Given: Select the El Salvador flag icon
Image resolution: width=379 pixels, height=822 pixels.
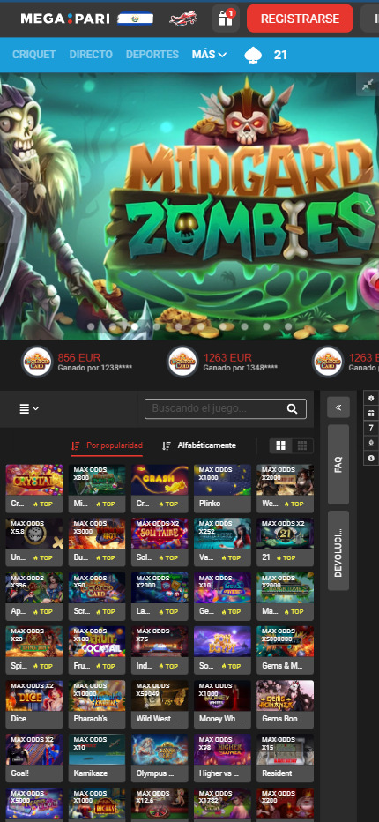Looking at the screenshot, I should pyautogui.click(x=135, y=19).
